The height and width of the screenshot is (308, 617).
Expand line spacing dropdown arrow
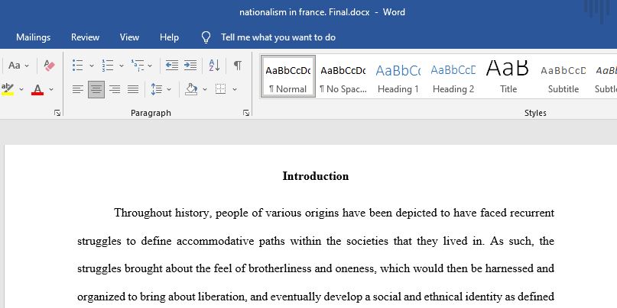pos(169,89)
